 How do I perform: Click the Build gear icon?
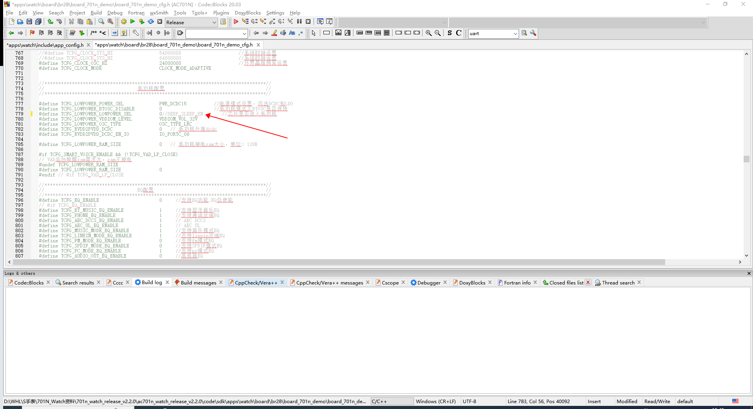(124, 22)
